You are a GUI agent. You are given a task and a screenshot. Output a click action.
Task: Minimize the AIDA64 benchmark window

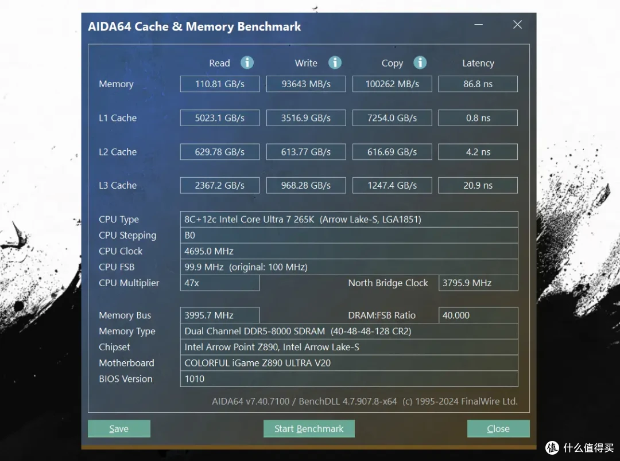478,25
